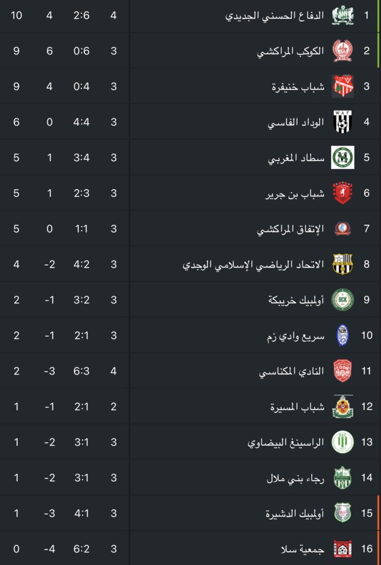Viewport: 381px width, 565px height.
Task: Click the شباب المسيرة team logo
Action: (342, 407)
